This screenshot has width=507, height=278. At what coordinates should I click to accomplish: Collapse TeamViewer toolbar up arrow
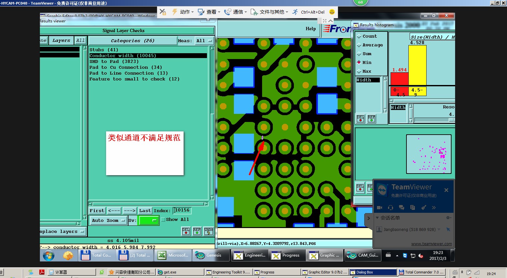(331, 21)
